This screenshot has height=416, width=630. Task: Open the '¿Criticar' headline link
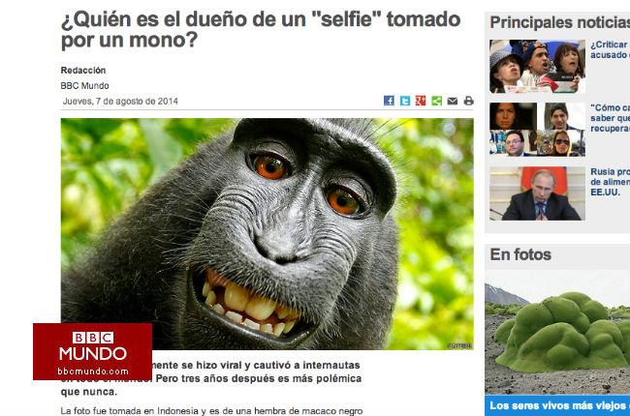610,49
